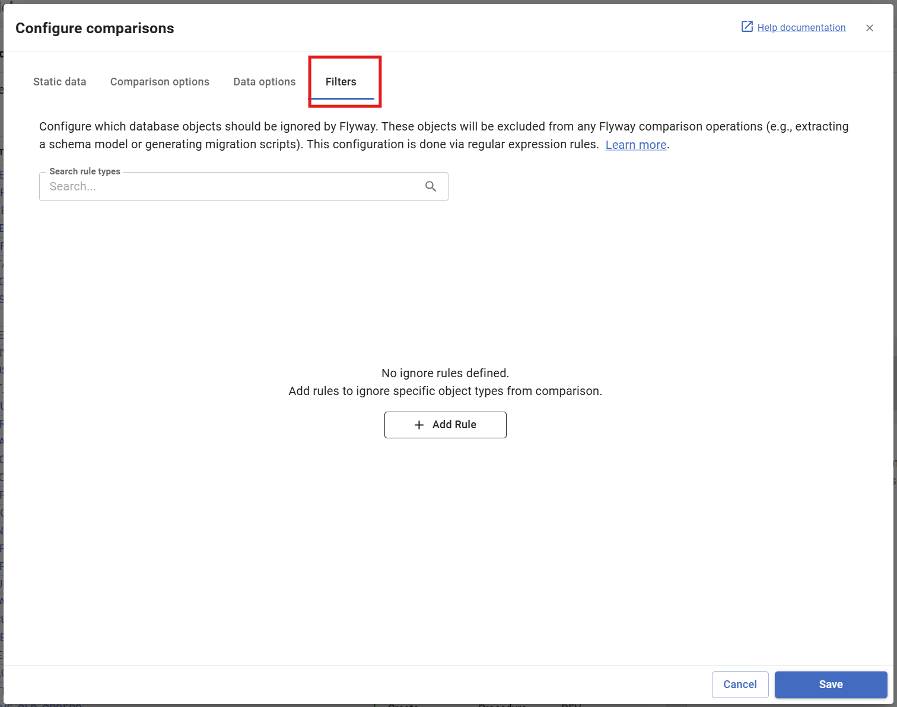Screen dimensions: 897x707
Task: Click the 'Add rules to ignore specific object types' text
Action: coord(445,391)
